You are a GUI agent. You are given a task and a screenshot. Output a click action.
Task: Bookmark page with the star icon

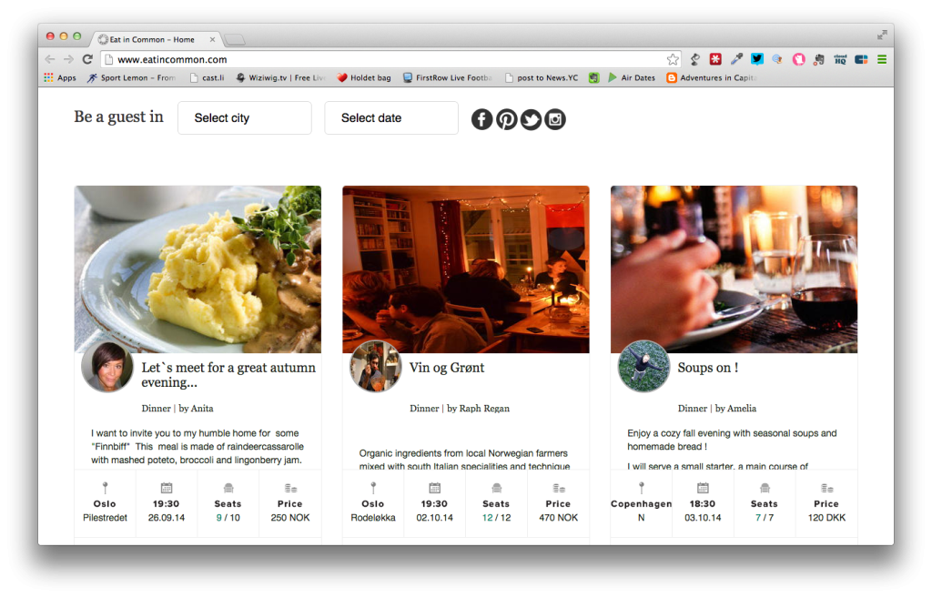click(x=673, y=59)
